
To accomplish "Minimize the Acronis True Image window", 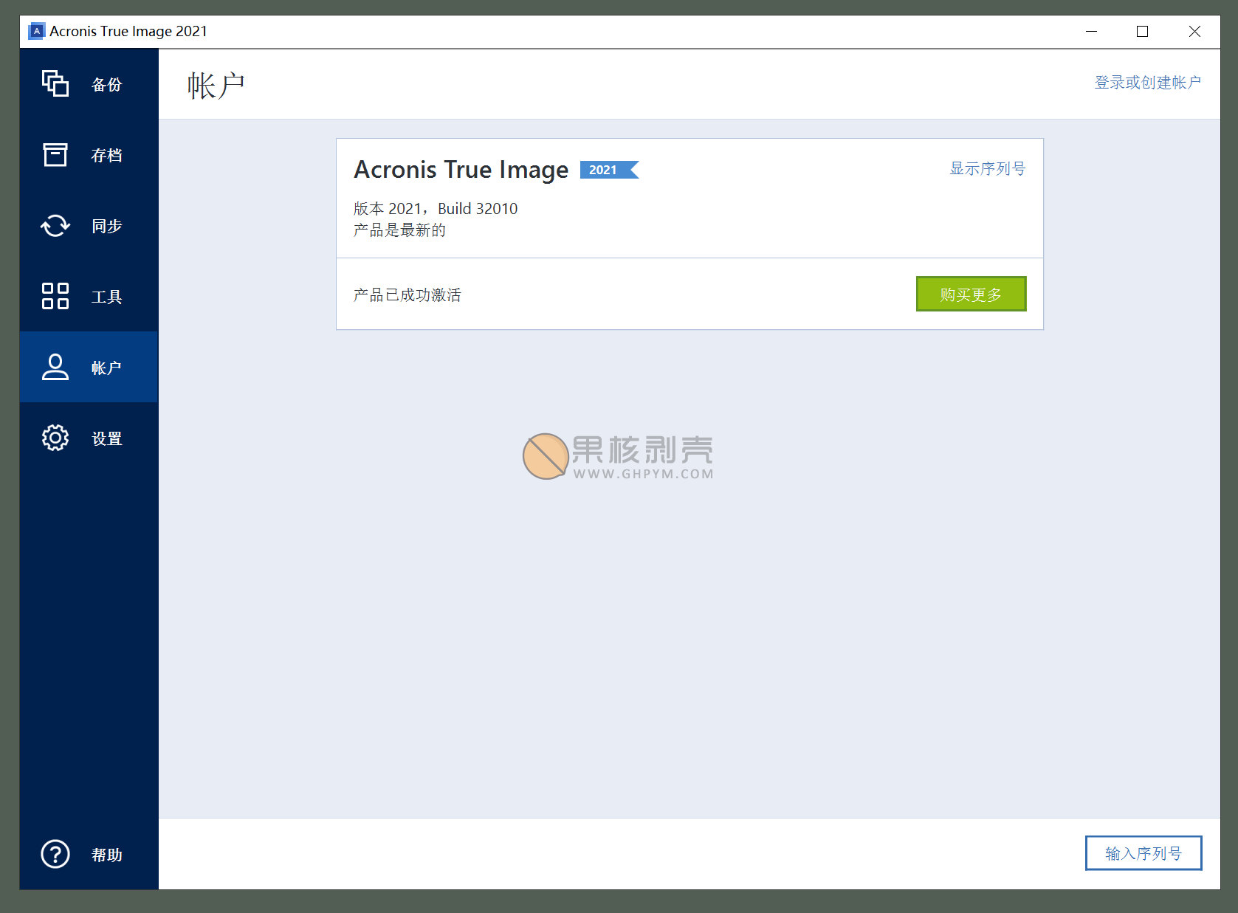I will point(1092,31).
